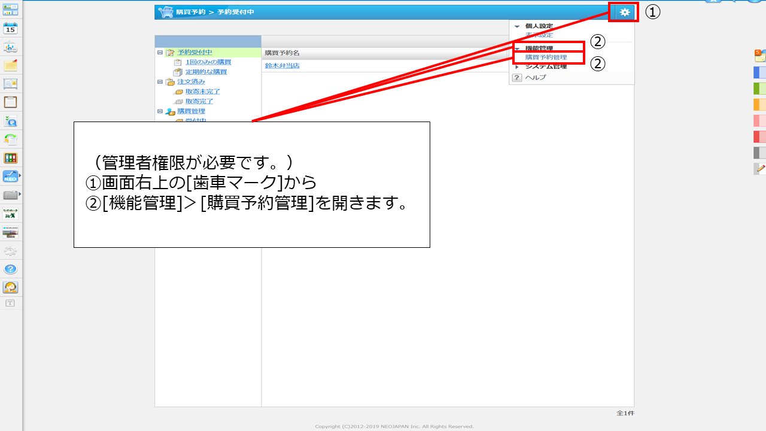Collapse the 予約受付中 tree node

160,53
